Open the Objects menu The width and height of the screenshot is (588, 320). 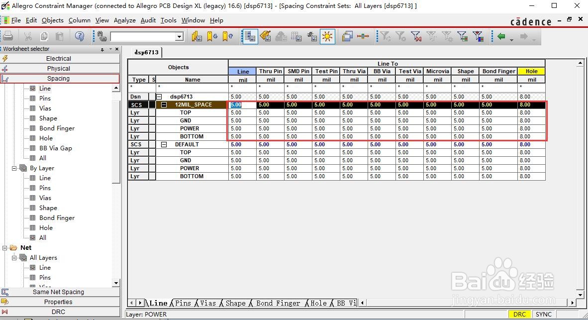[53, 20]
